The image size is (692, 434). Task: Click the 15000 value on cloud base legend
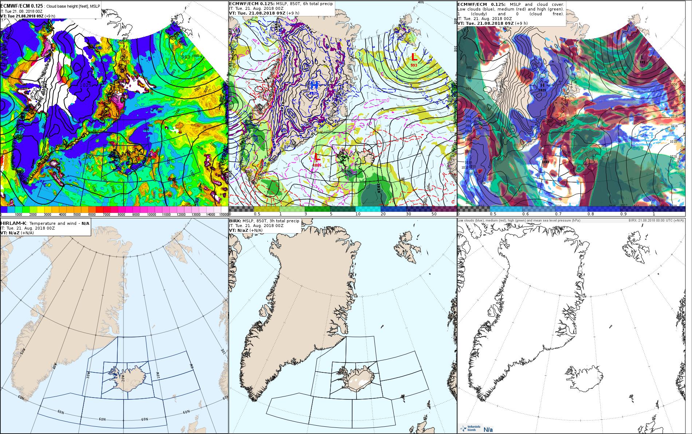coord(224,215)
